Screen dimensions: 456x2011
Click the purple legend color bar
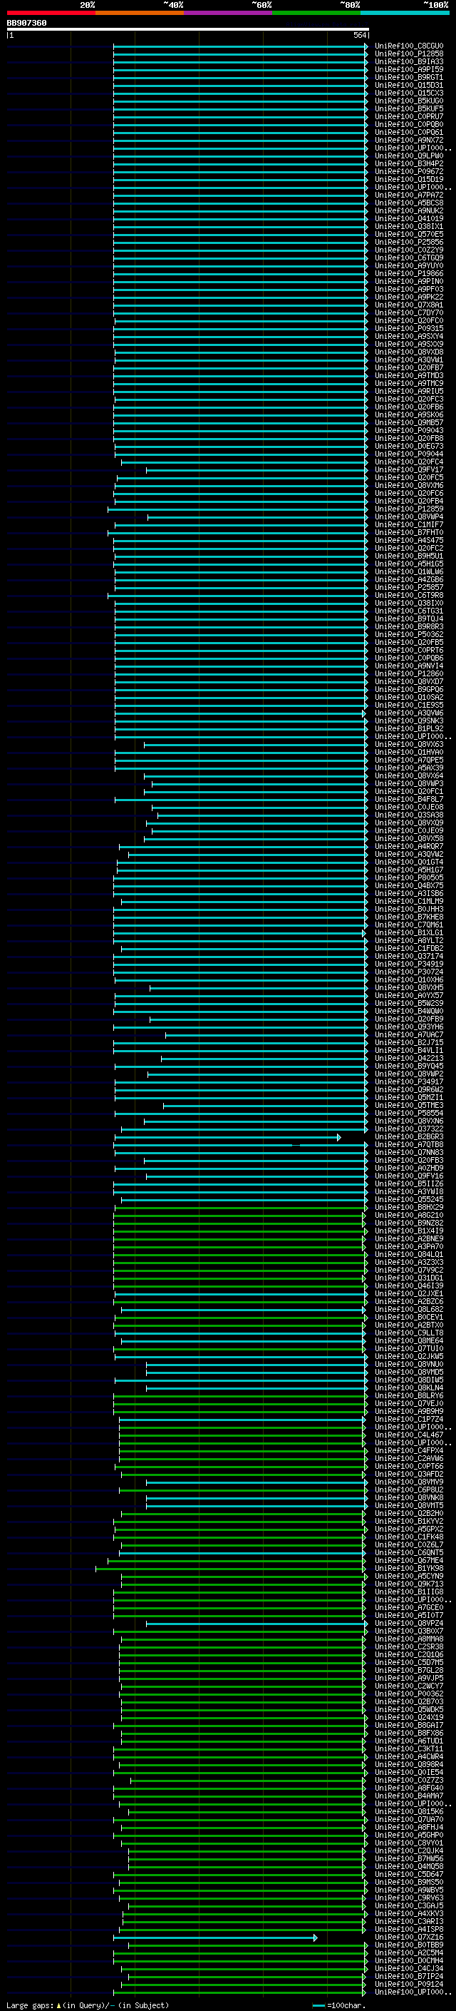227,13
